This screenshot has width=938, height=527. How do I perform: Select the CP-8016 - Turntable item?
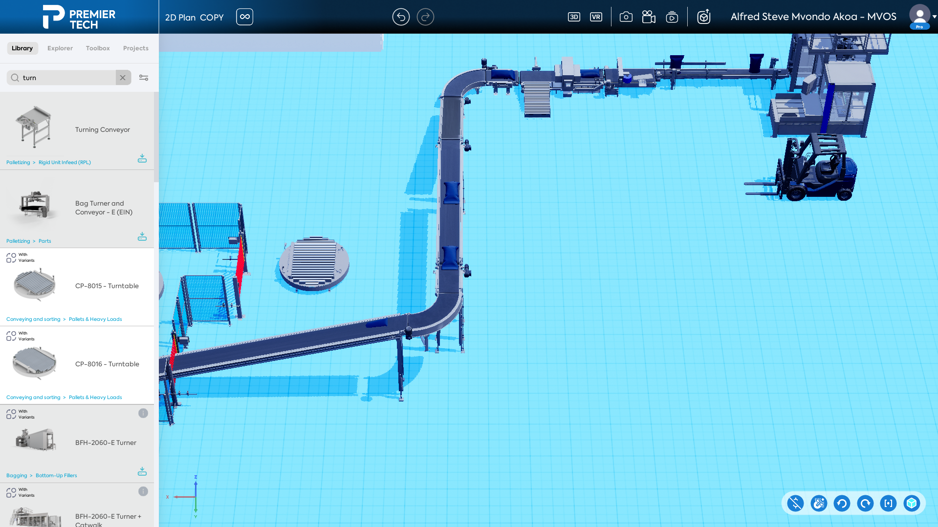click(77, 365)
